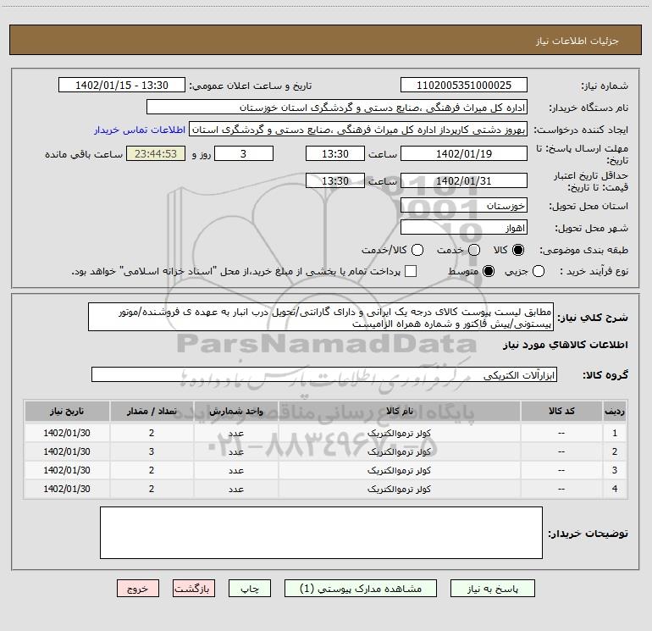The image size is (652, 631).
Task: Click the delivery city field اهواز
Action: tap(464, 228)
